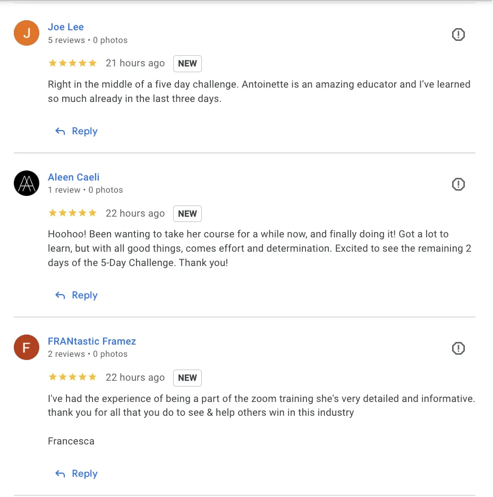Click reply arrow icon under Joe Lee's review
The width and height of the screenshot is (493, 497).
click(x=61, y=131)
